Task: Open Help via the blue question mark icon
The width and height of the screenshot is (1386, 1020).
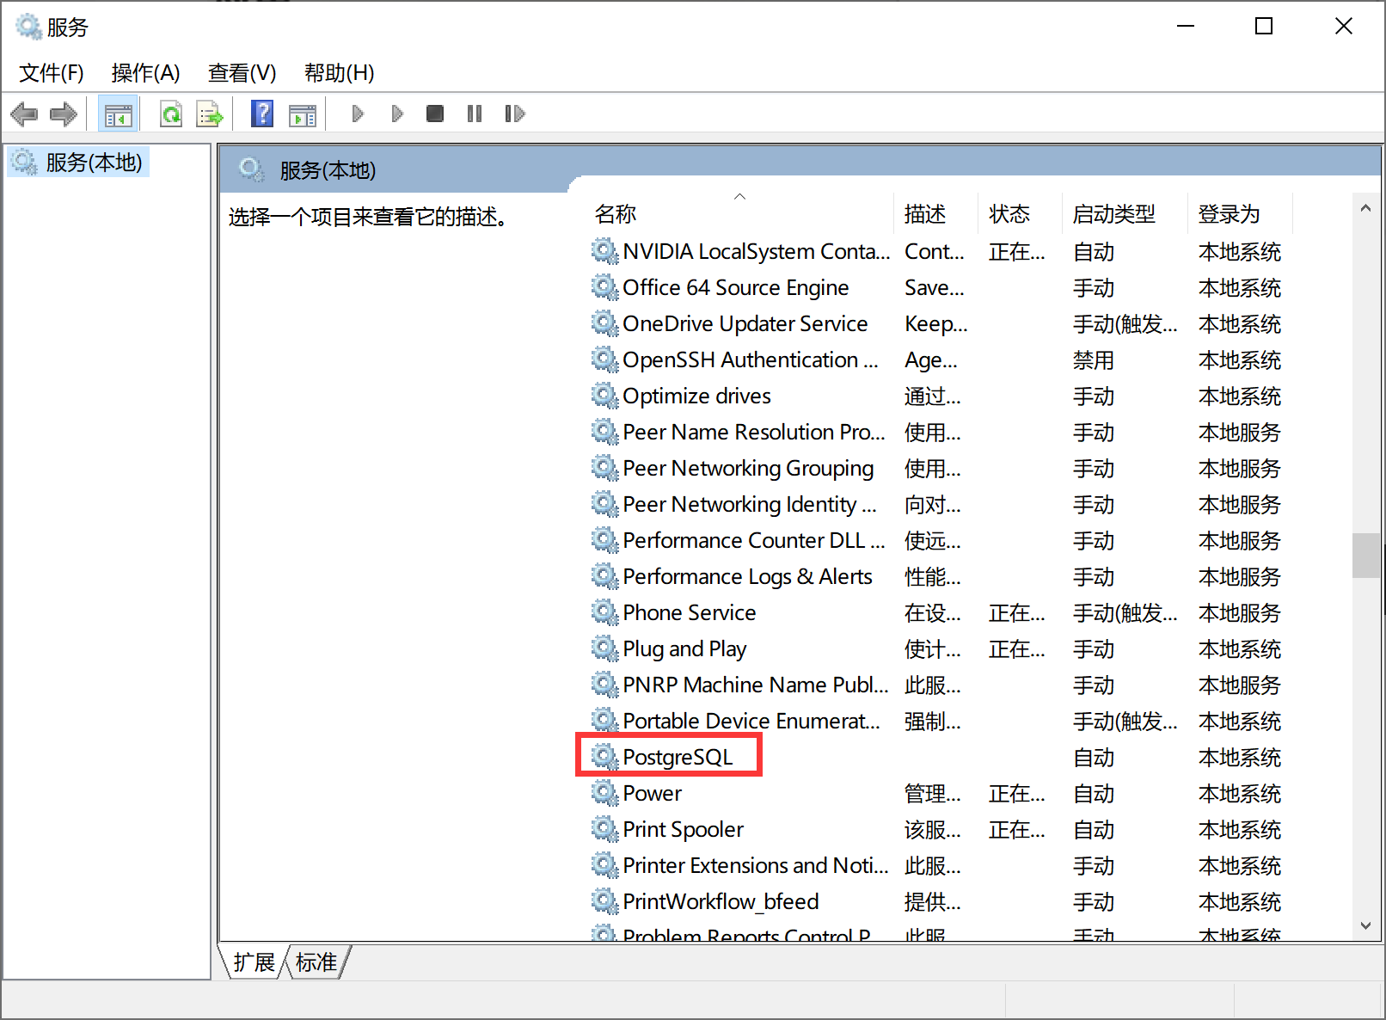Action: tap(261, 113)
